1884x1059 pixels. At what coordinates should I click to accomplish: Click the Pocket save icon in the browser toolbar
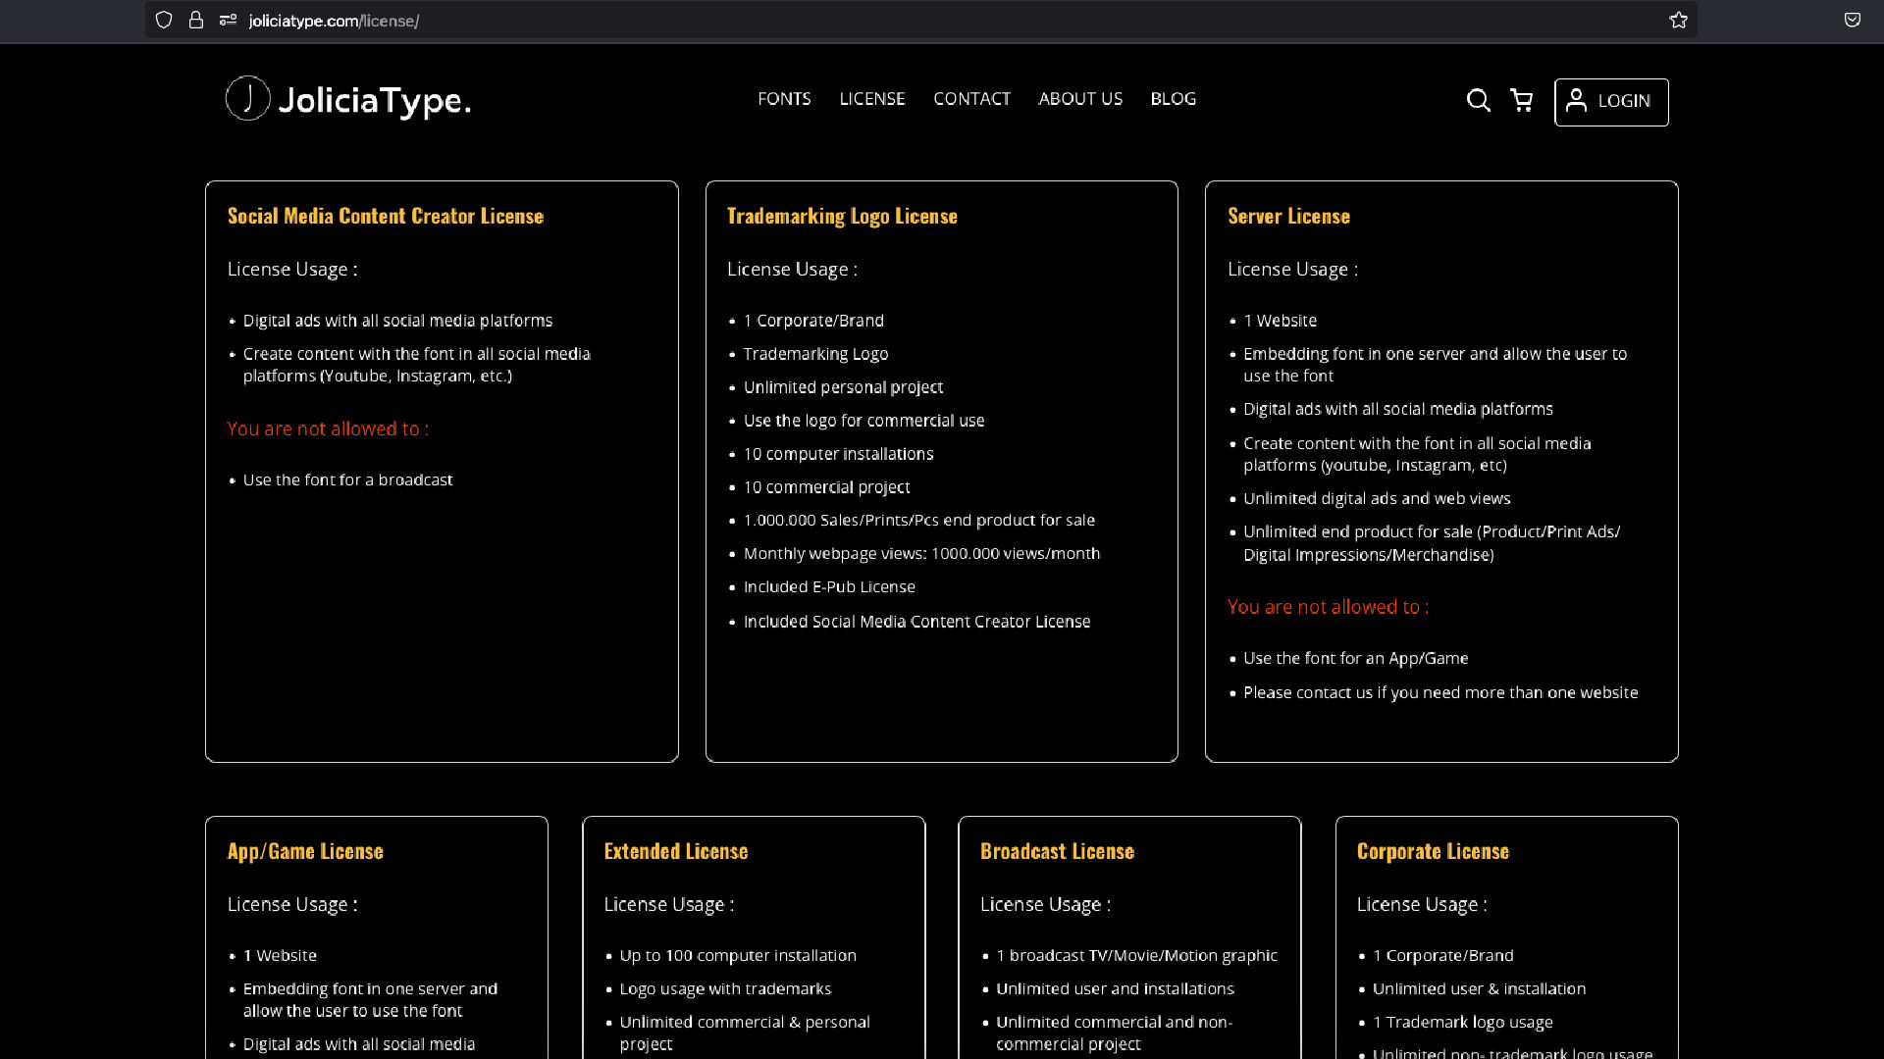pos(1852,20)
